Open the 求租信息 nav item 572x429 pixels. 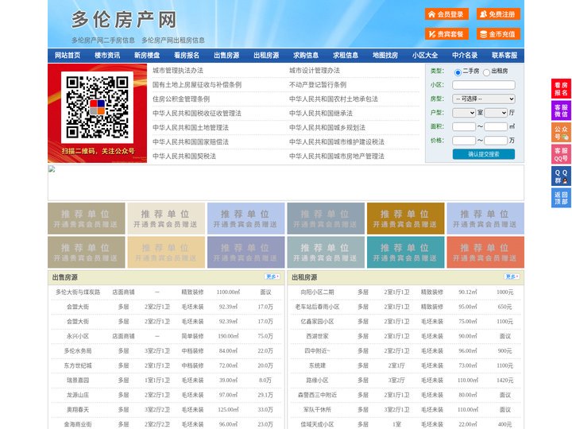click(346, 56)
